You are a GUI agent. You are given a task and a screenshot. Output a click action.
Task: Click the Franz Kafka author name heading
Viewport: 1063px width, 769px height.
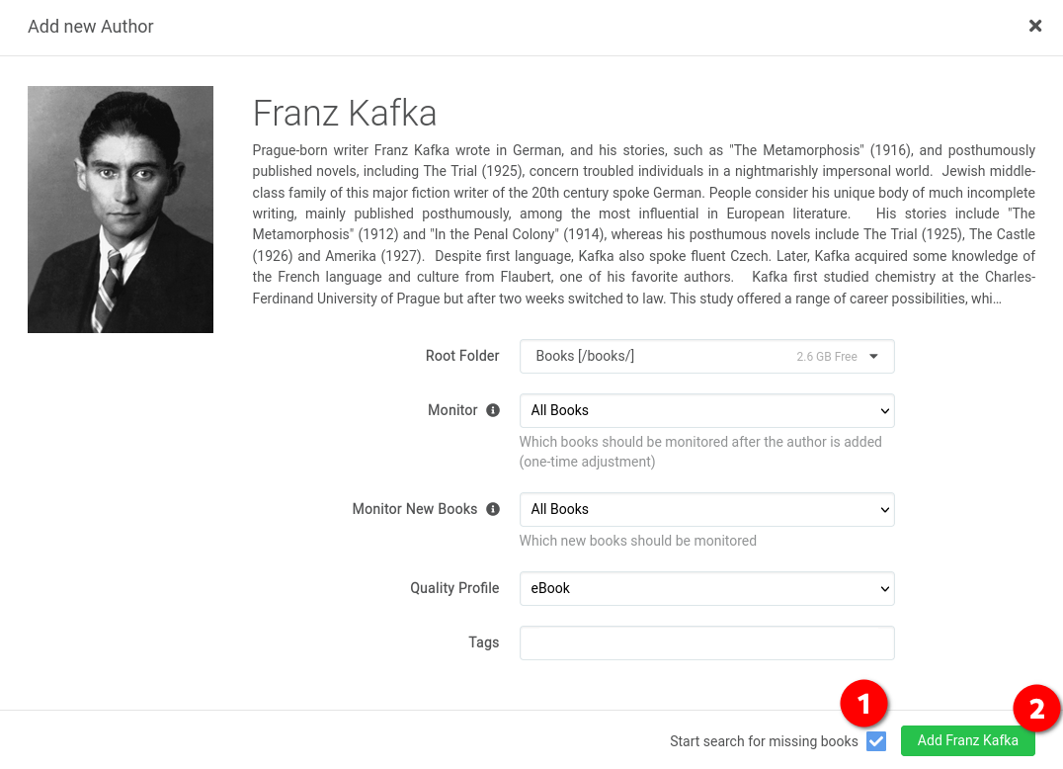pyautogui.click(x=345, y=113)
